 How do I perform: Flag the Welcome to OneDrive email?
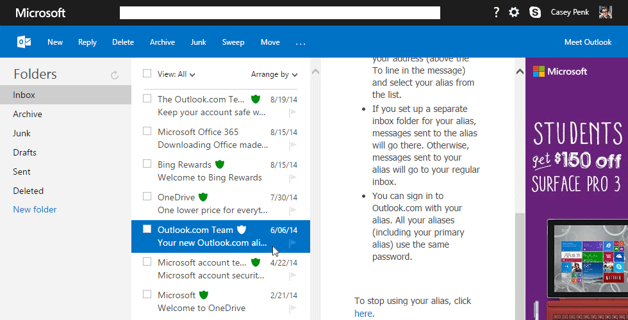[x=293, y=308]
